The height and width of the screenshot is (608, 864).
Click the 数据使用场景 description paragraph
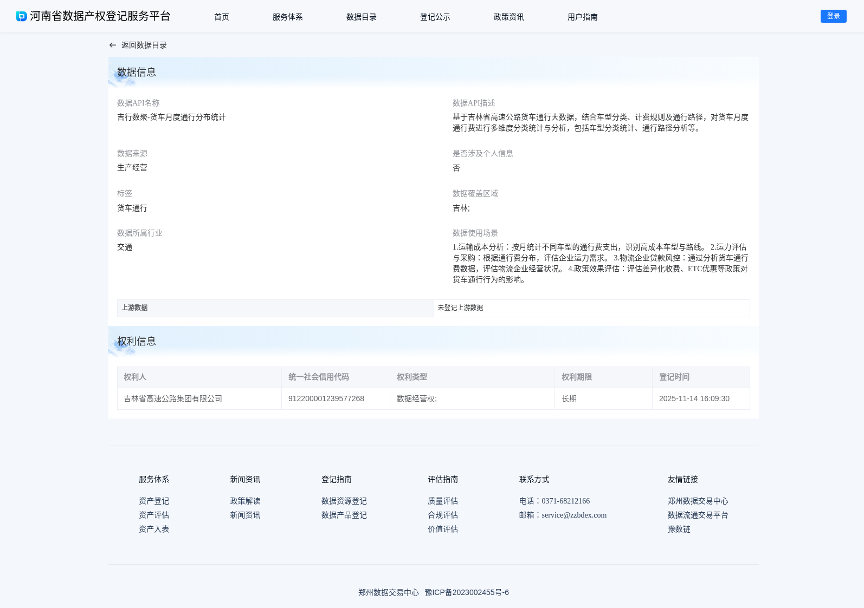pyautogui.click(x=601, y=263)
